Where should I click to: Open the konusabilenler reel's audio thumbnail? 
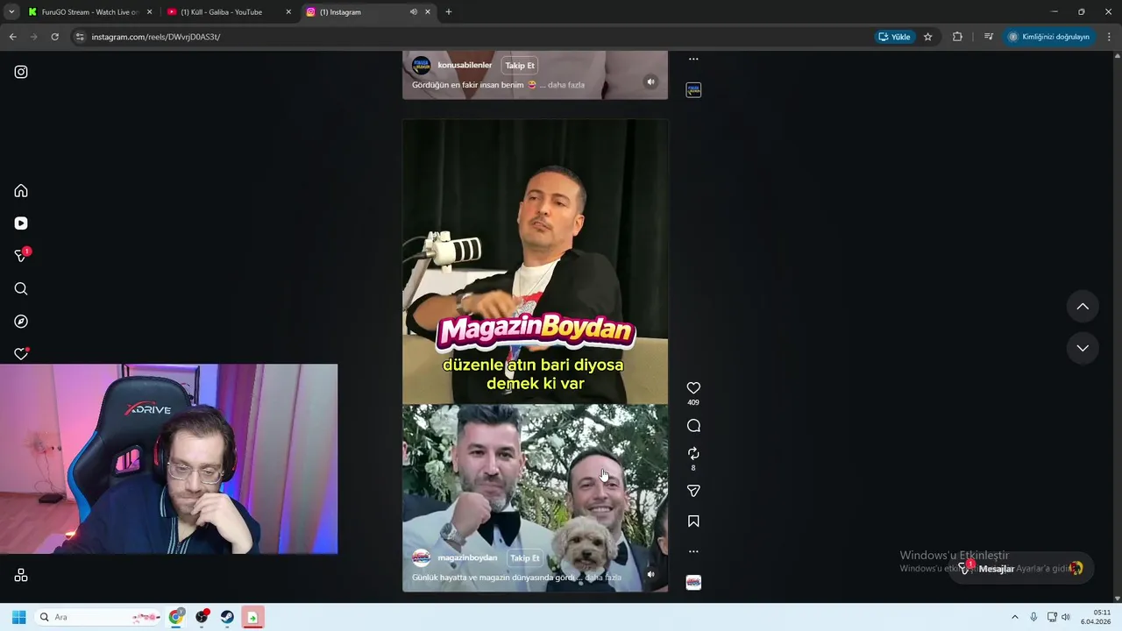click(x=693, y=89)
